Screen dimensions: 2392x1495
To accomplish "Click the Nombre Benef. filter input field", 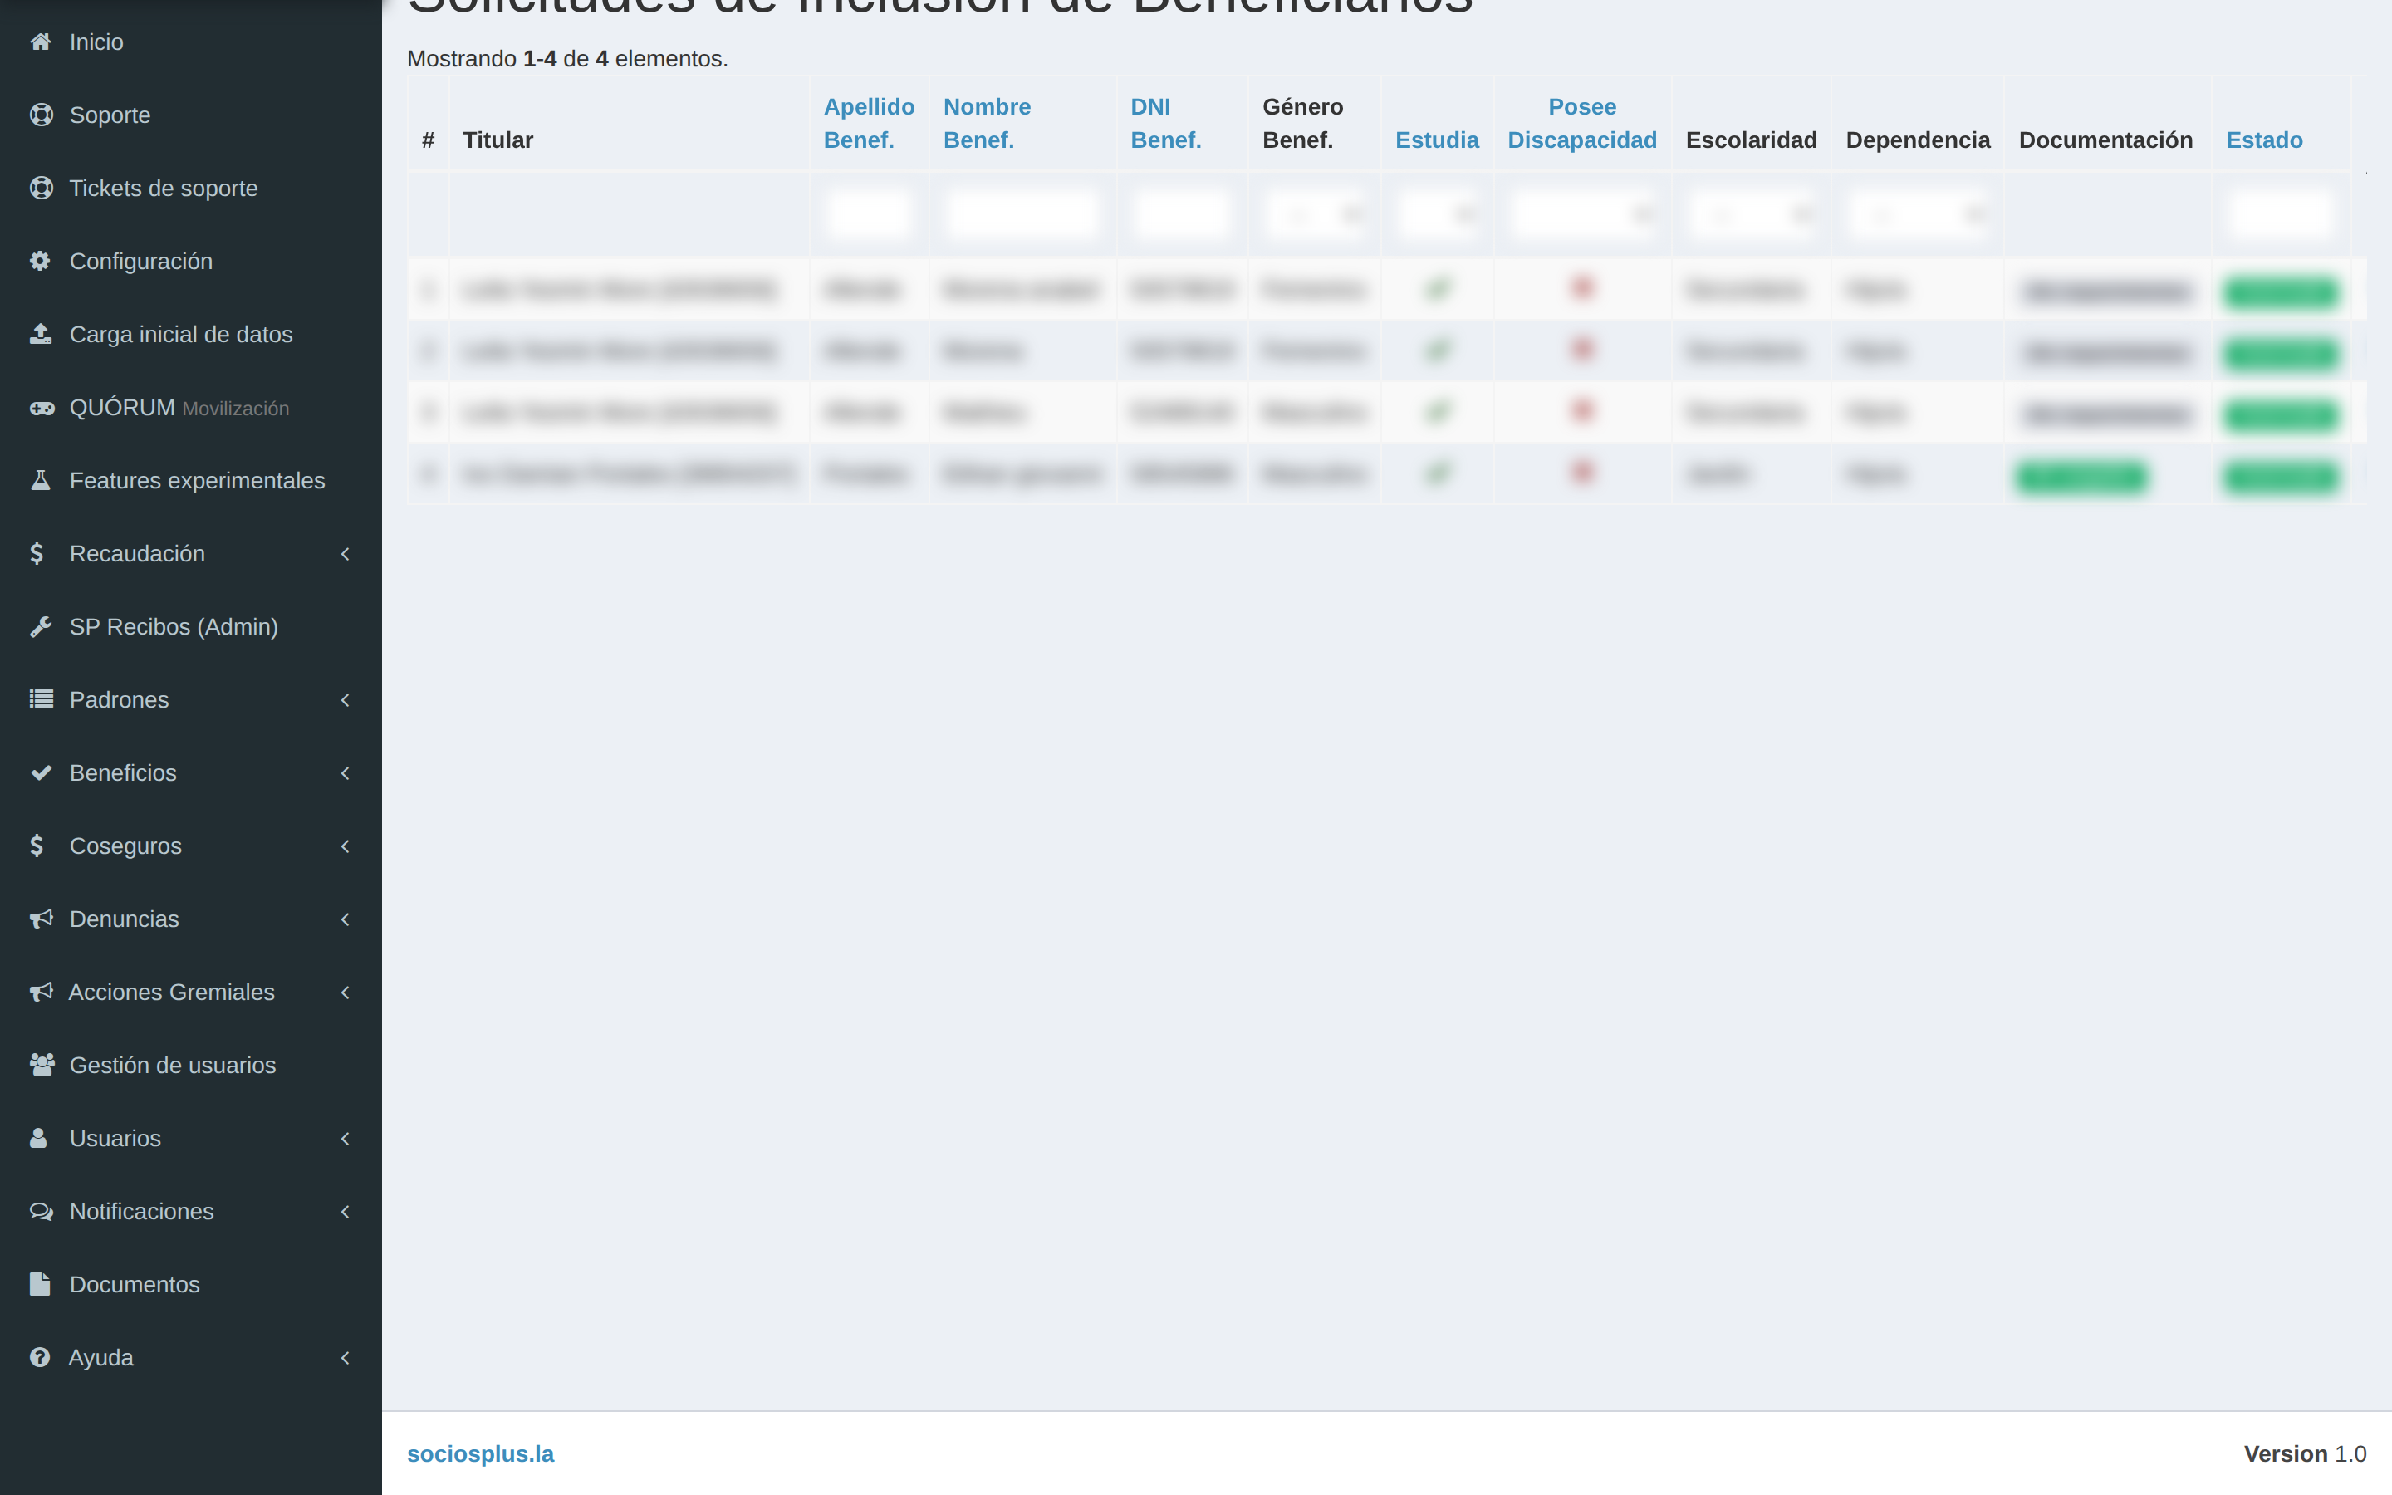I will click(1022, 214).
